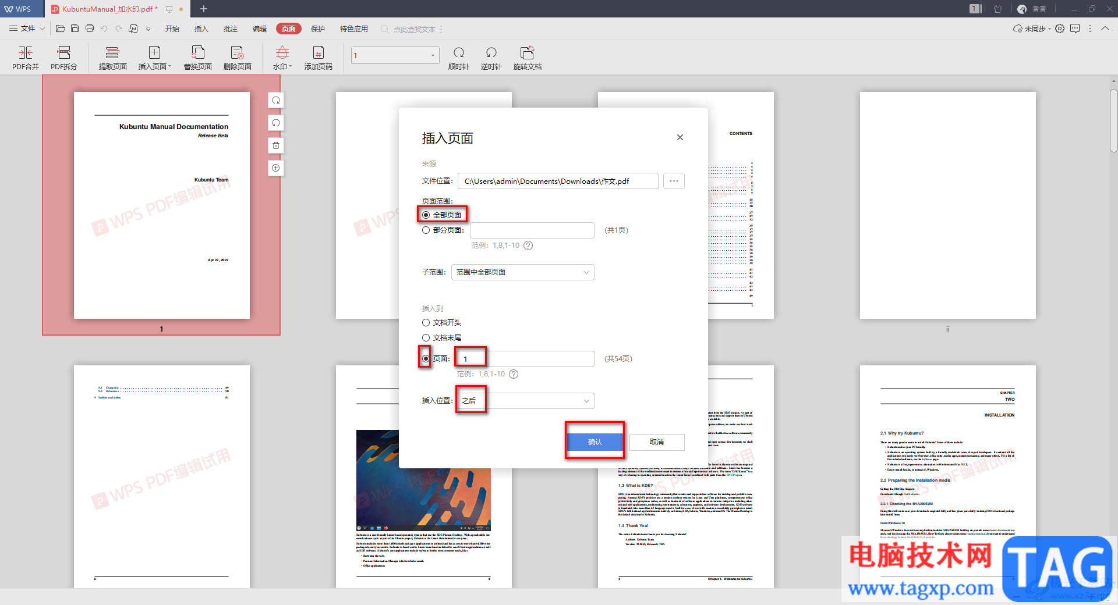Image resolution: width=1118 pixels, height=605 pixels.
Task: Select the 部分页面 radio button
Action: (426, 230)
